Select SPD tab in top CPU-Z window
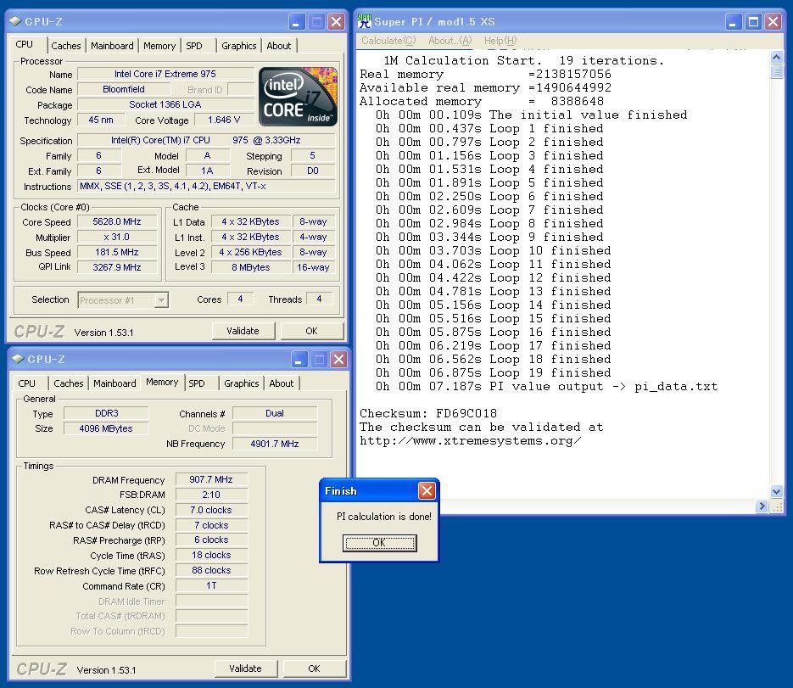This screenshot has height=688, width=793. click(x=194, y=46)
